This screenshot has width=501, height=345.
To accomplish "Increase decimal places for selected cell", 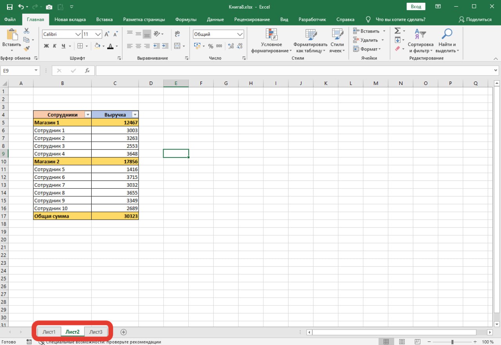I will (x=231, y=46).
